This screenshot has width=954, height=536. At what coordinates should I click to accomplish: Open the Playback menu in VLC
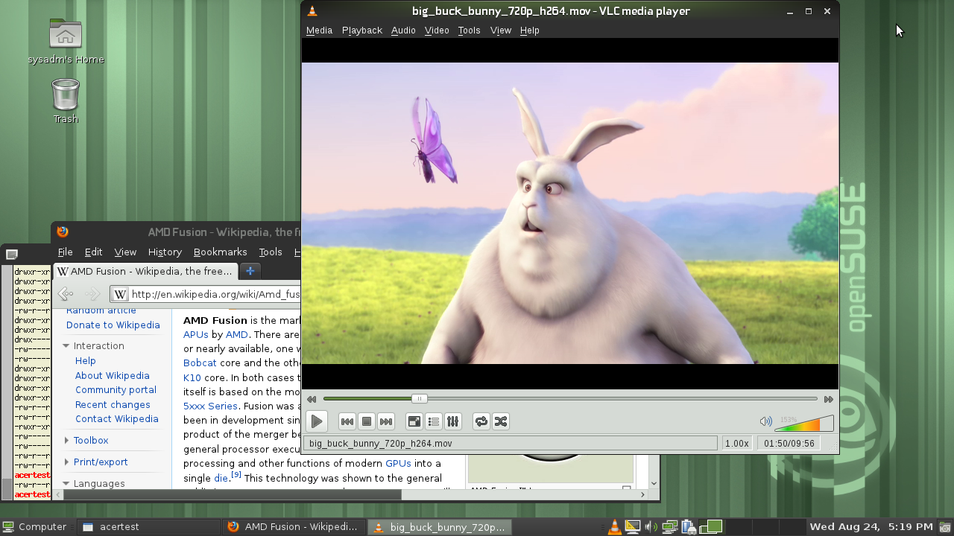click(x=361, y=30)
